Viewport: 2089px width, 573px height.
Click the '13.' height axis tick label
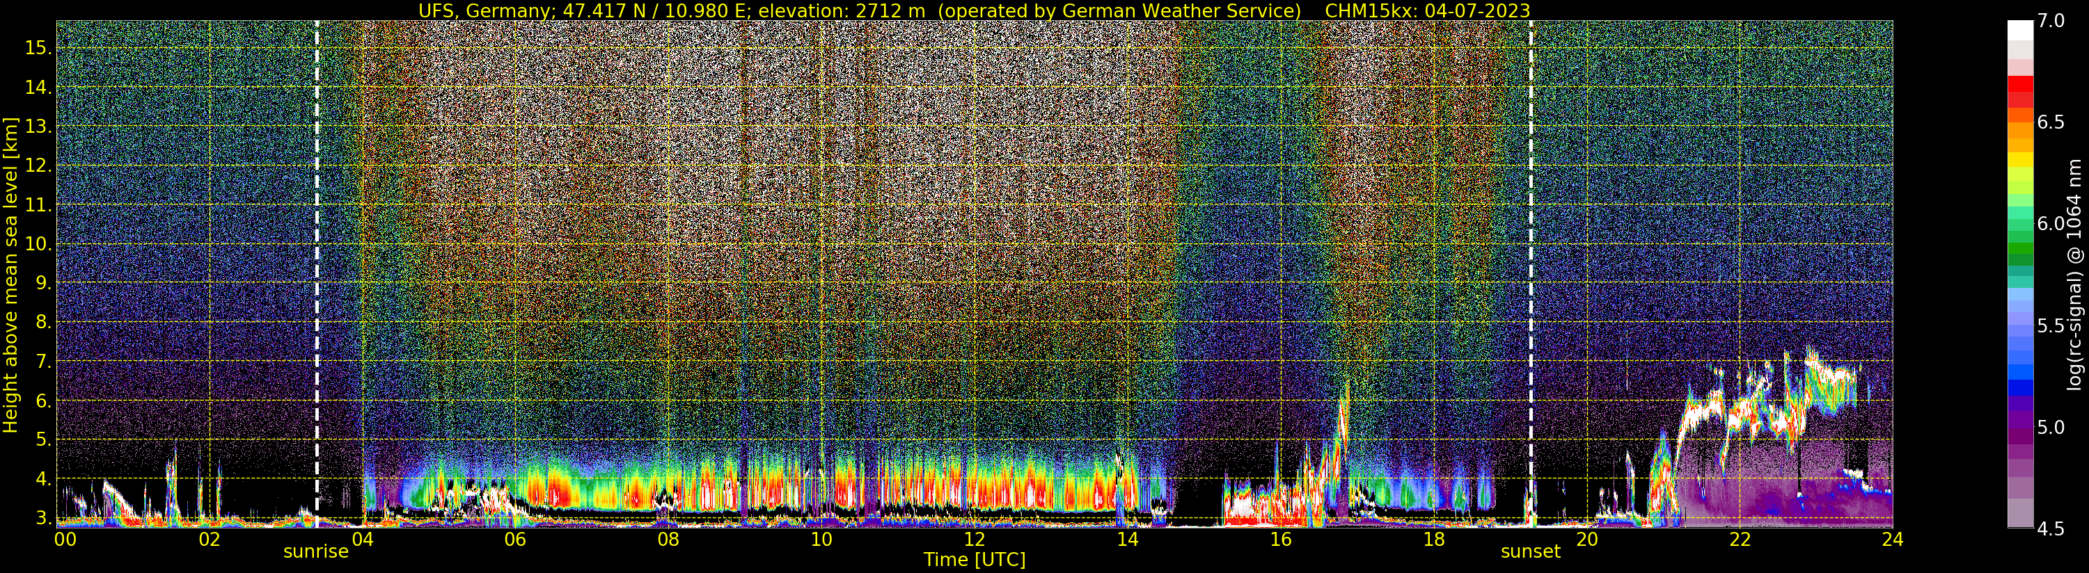[38, 127]
